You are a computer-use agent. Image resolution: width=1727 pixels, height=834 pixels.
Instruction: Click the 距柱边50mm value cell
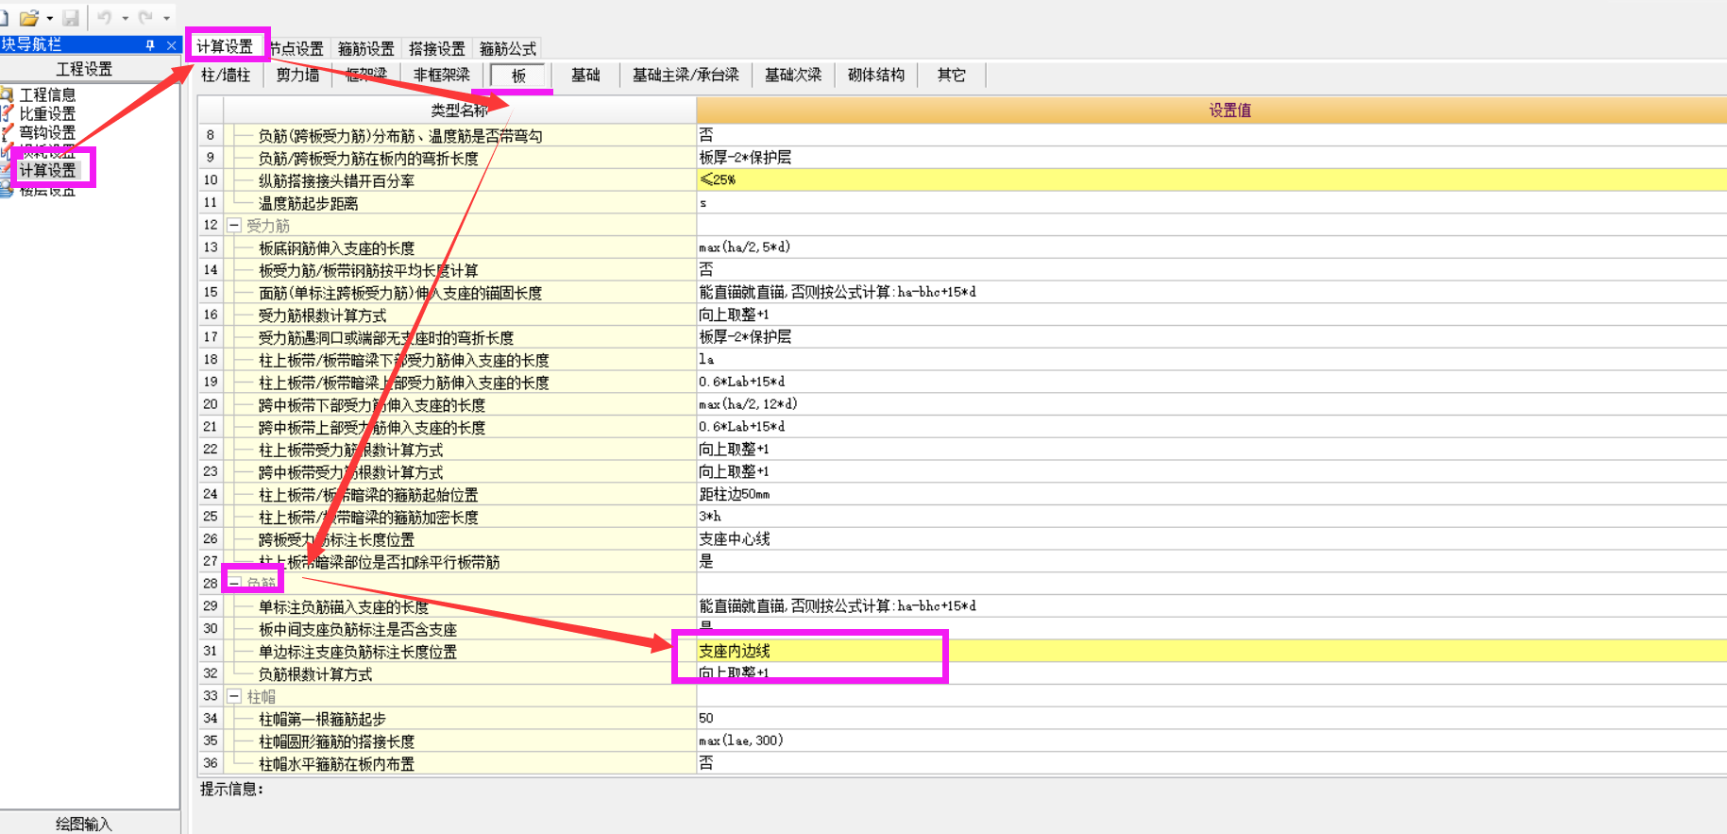pos(1211,494)
